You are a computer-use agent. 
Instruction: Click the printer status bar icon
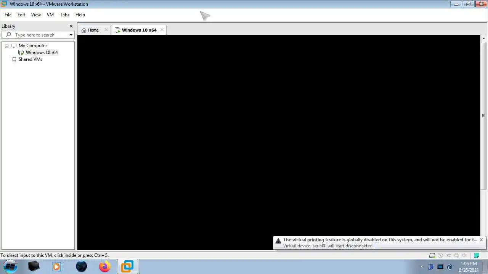pos(456,255)
